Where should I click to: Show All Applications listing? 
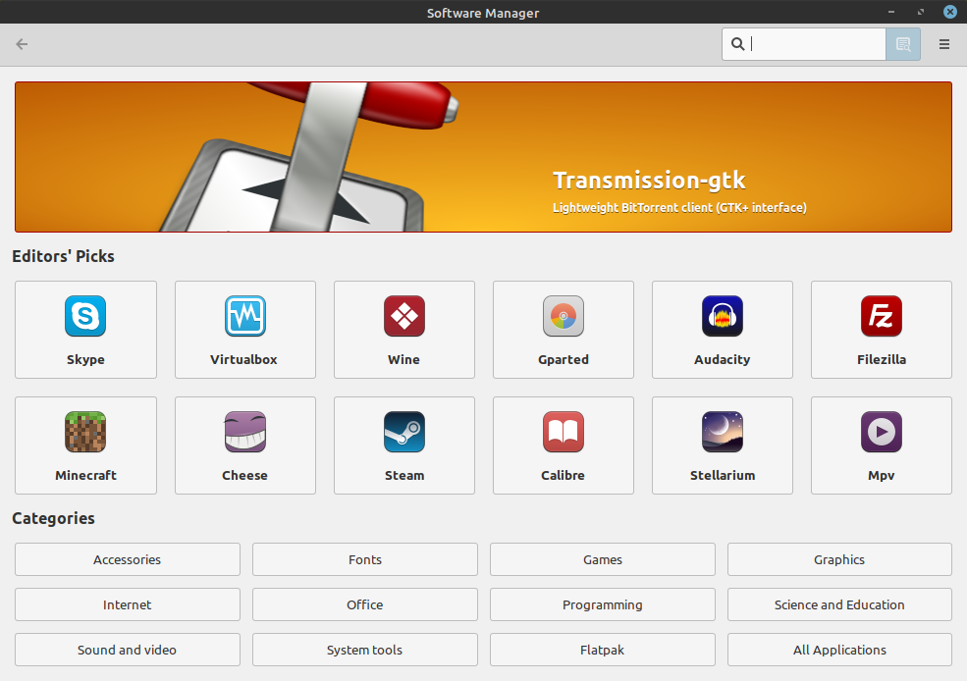click(x=839, y=650)
